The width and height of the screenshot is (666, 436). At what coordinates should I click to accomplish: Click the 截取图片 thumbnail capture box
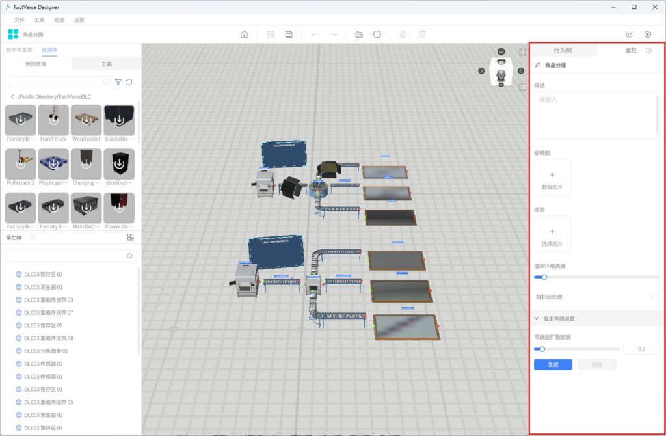(552, 178)
